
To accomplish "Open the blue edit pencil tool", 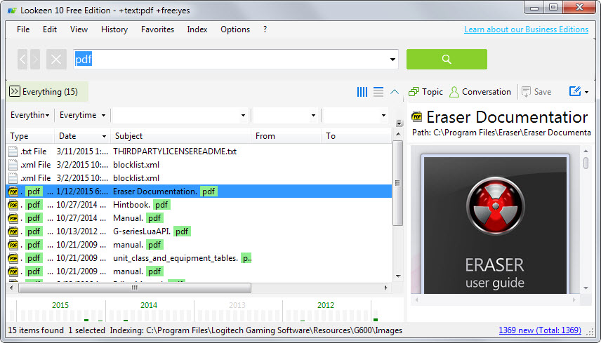I will (x=575, y=91).
